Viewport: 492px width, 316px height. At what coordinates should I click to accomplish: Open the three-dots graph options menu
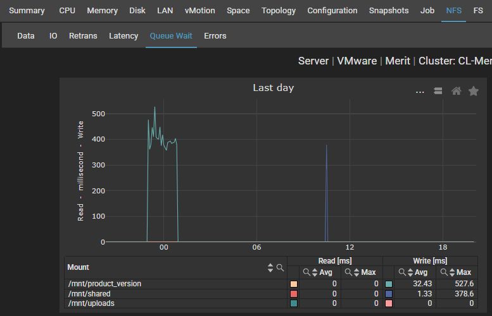click(420, 91)
